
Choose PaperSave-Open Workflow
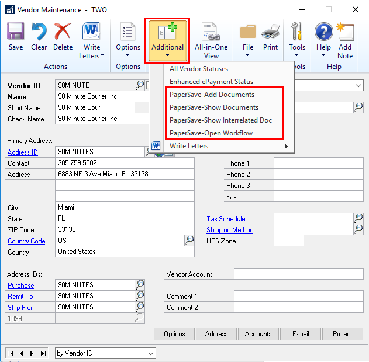[x=211, y=133]
